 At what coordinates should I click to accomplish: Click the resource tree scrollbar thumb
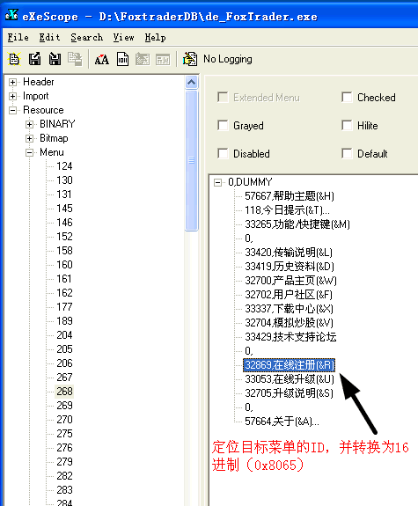(x=192, y=160)
